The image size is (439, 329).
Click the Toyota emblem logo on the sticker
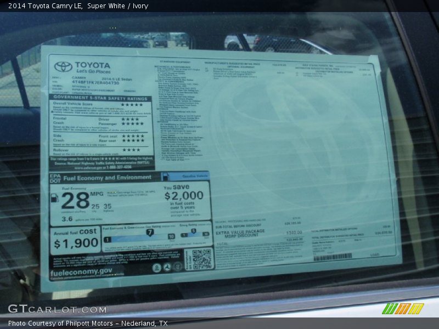tap(63, 67)
